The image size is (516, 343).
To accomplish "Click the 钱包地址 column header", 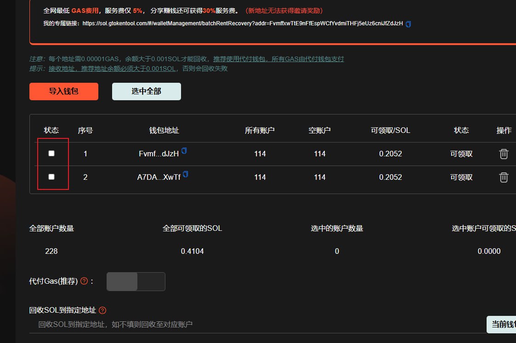I will [164, 131].
